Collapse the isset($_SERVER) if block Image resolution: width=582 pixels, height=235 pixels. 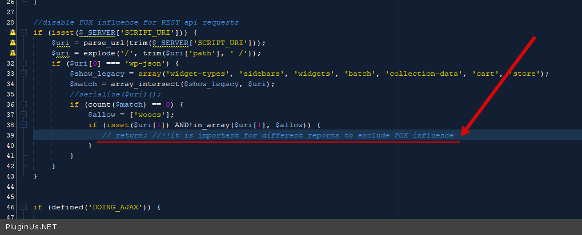point(24,33)
